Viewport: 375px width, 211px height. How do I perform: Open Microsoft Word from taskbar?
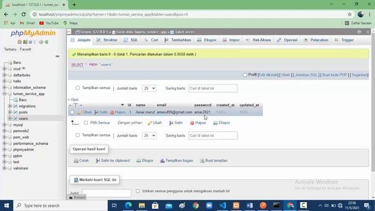[250, 205]
